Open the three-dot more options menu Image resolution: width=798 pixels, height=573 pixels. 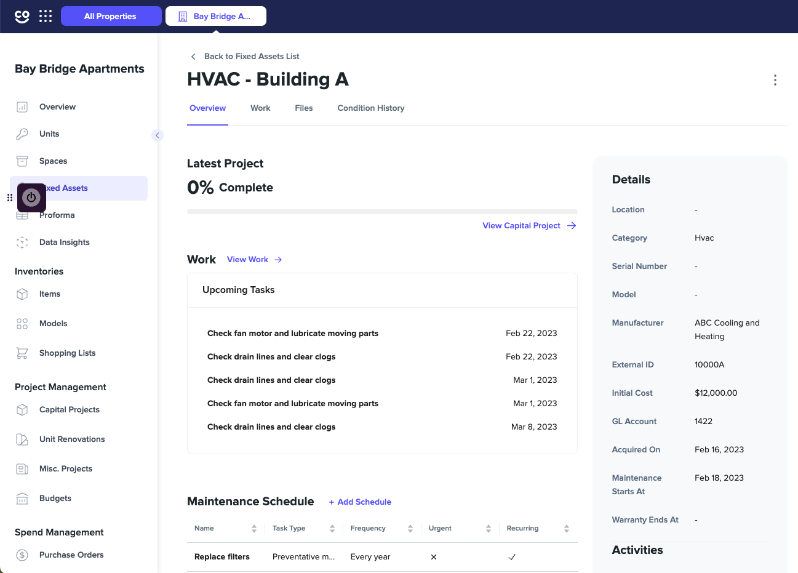point(775,80)
